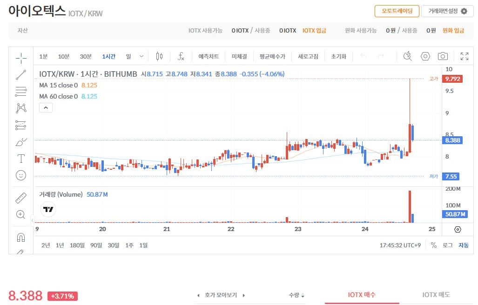Click the 오토트레이딩 button

[397, 11]
